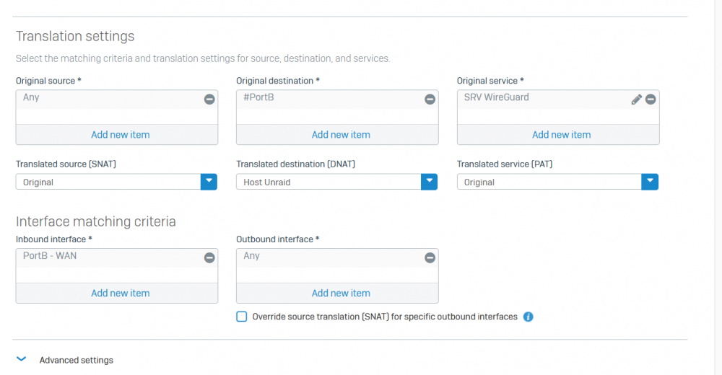
Task: Remove SRV WireGuard from Original service
Action: [x=651, y=100]
